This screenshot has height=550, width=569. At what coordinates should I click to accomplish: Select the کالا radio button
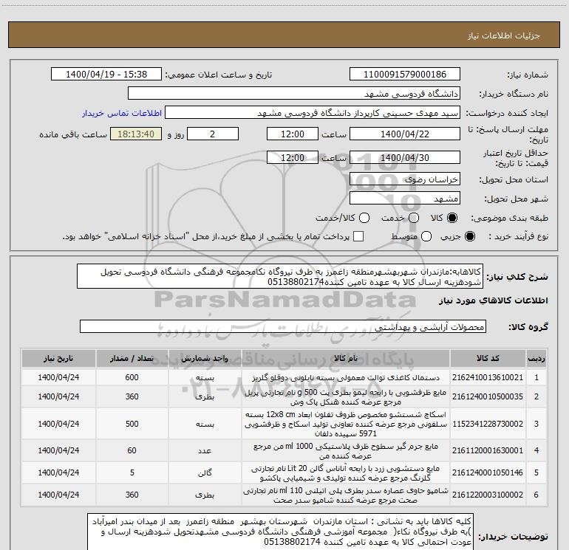coord(452,218)
